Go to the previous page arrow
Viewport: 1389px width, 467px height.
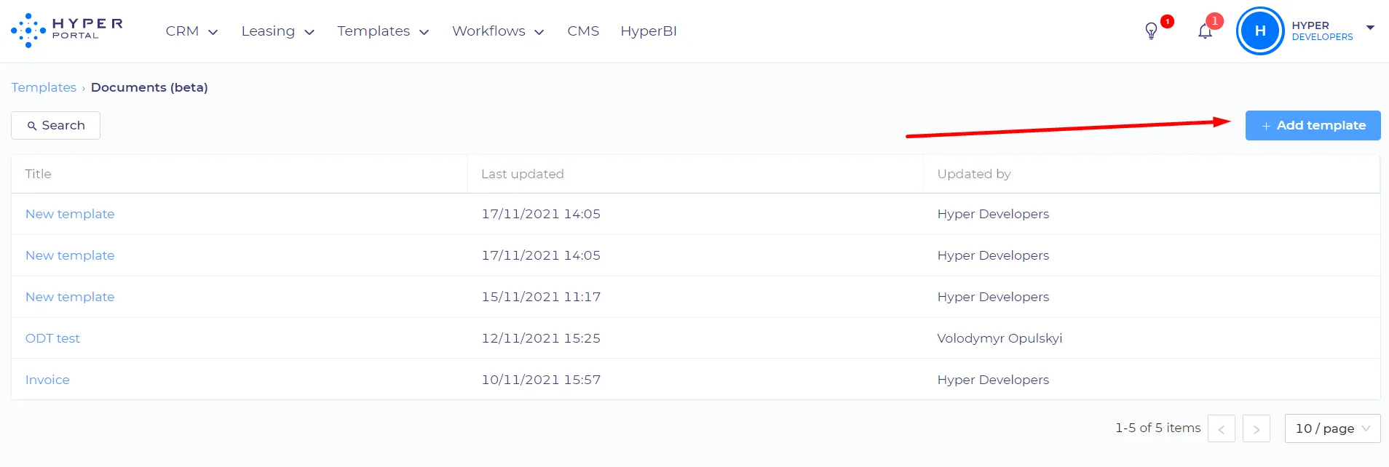1221,428
